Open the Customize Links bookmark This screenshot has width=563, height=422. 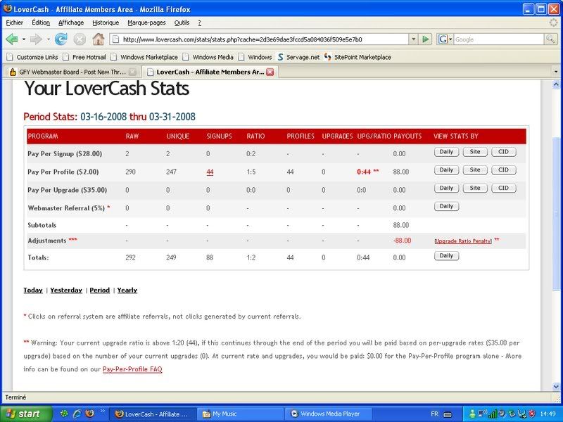tap(32, 57)
